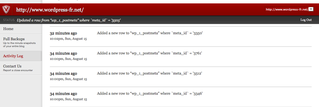319x107 pixels.
Task: Select log entry for meta_id 3512
Action: coord(150,74)
